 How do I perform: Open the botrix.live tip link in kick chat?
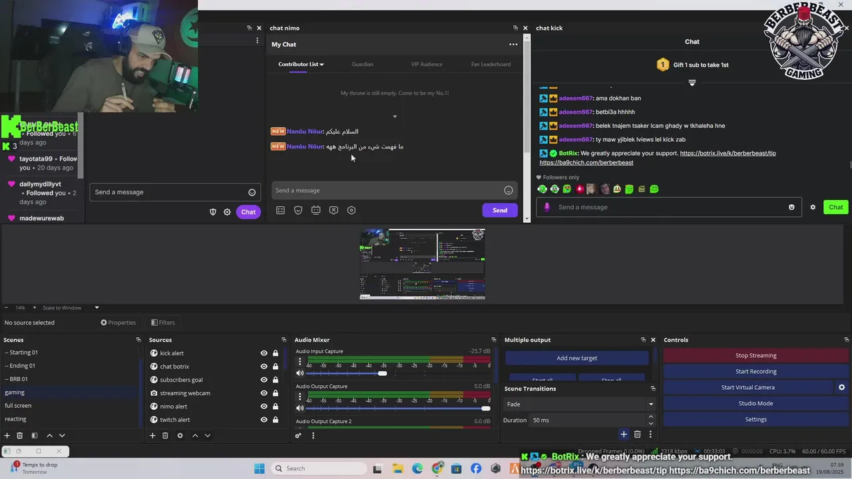point(728,154)
